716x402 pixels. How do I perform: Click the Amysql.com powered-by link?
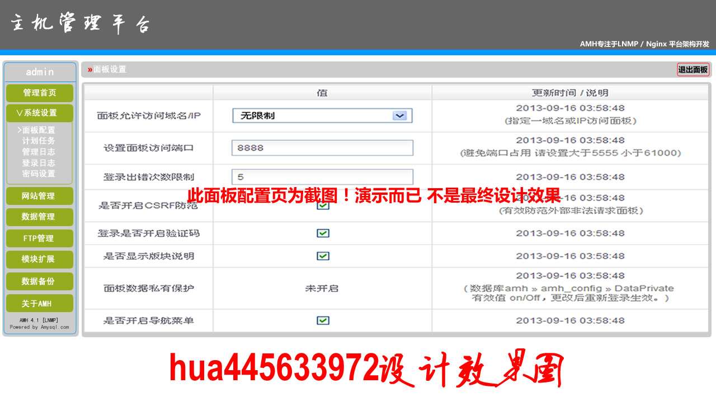coord(54,327)
